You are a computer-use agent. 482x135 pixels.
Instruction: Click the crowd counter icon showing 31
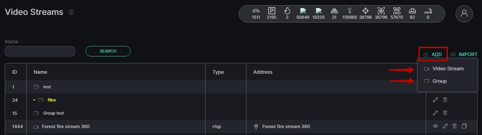(x=334, y=11)
